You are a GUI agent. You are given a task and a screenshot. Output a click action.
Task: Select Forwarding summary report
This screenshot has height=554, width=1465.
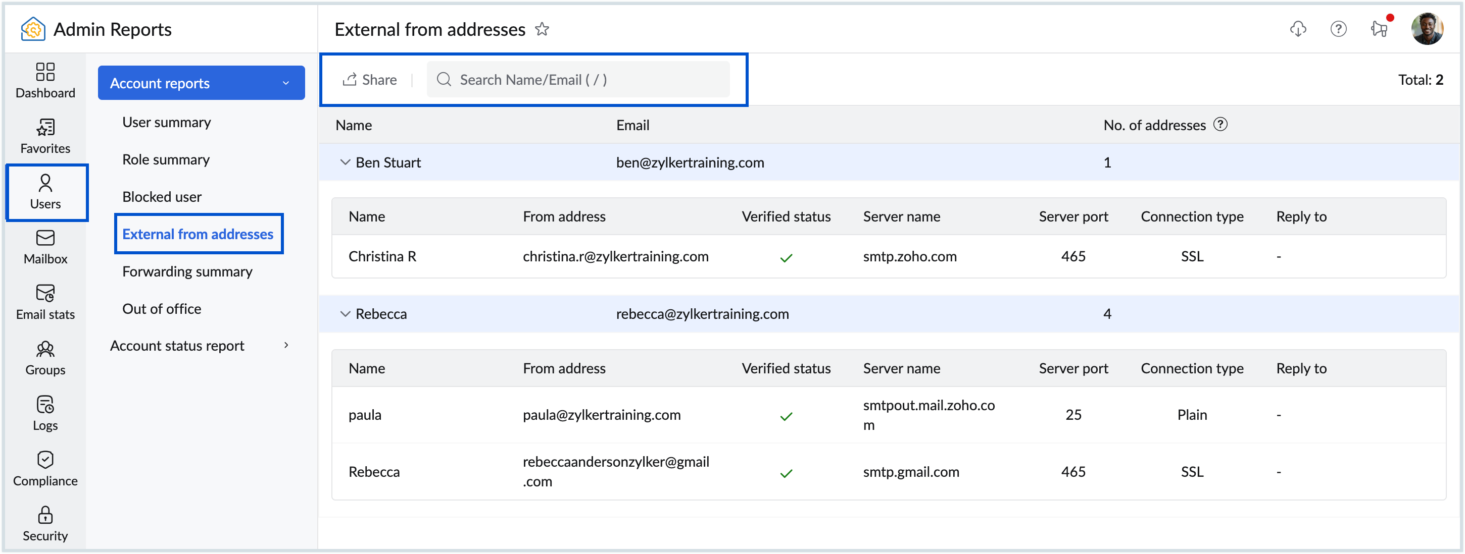187,271
